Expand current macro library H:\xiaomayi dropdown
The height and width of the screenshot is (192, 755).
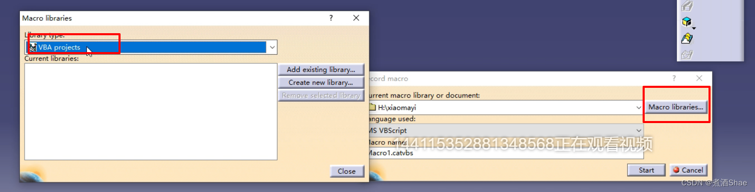coord(639,108)
